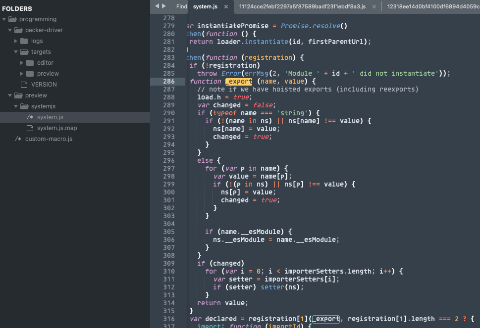Viewport: 480px width, 328px height.
Task: Click the packer-driver folder icon
Action: [18, 30]
